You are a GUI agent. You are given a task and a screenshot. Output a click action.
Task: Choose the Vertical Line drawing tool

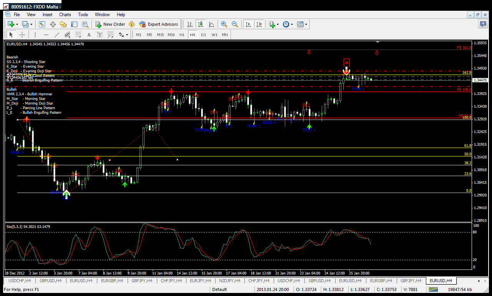tap(35, 35)
